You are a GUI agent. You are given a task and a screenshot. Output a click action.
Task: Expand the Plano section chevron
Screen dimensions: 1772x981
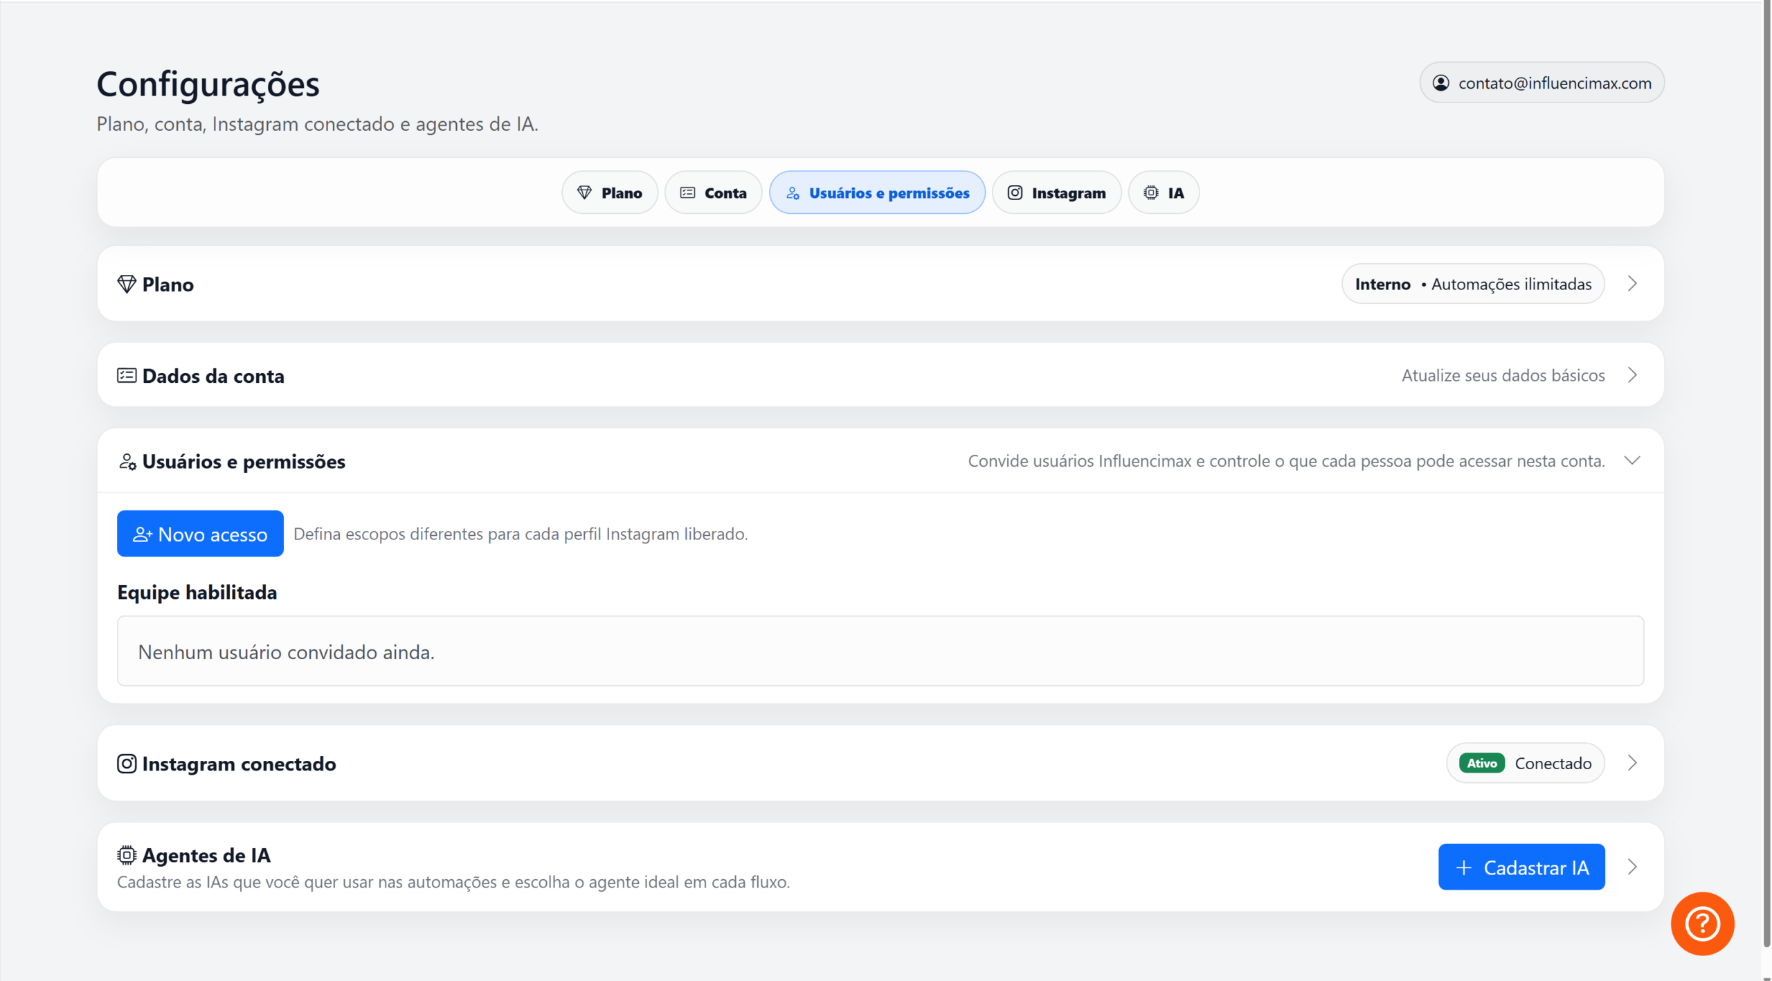click(1633, 284)
